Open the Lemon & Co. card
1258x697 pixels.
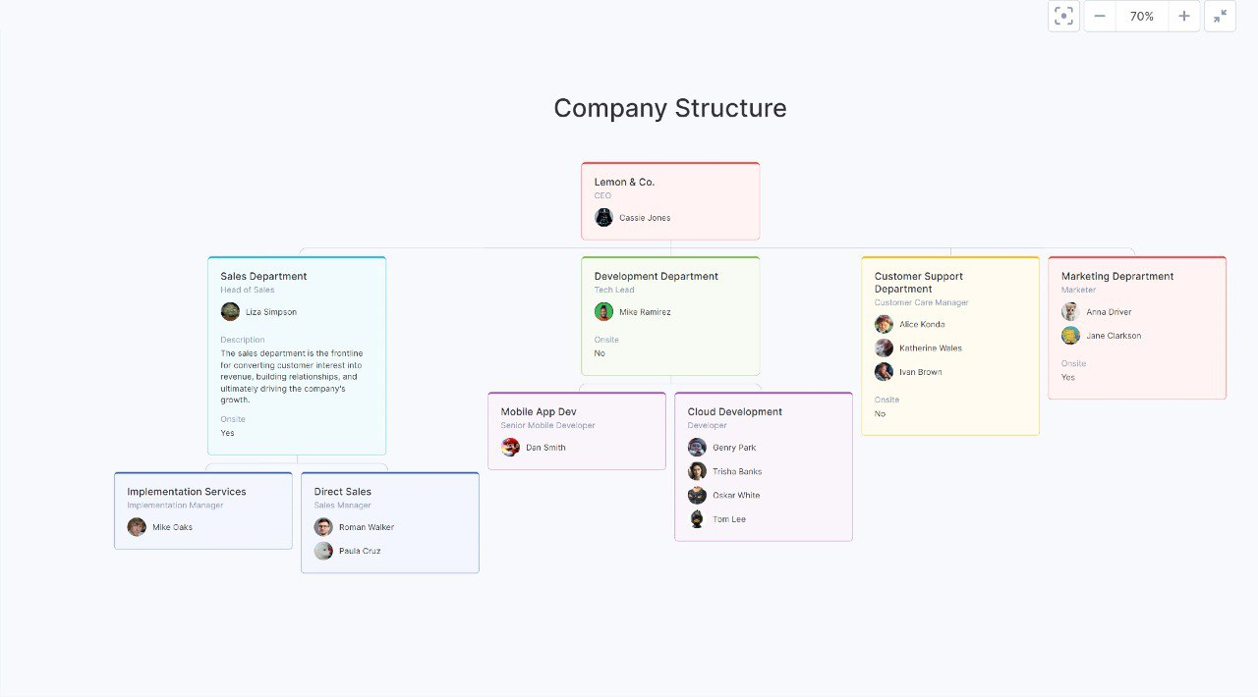point(670,200)
